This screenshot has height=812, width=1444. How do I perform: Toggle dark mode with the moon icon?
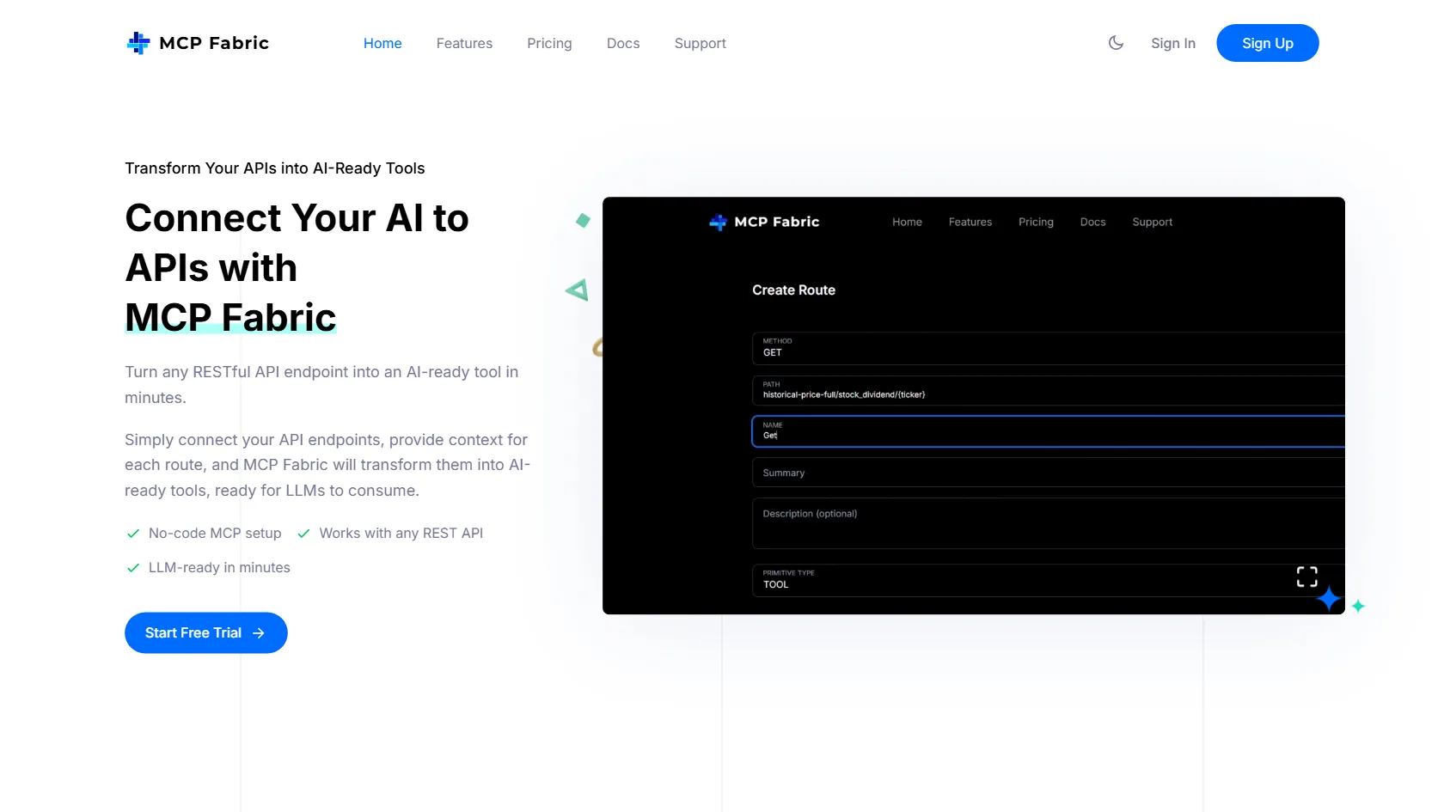1116,43
